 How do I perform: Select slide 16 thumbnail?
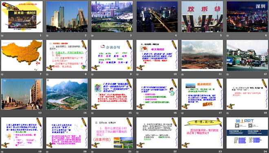pos(157,94)
